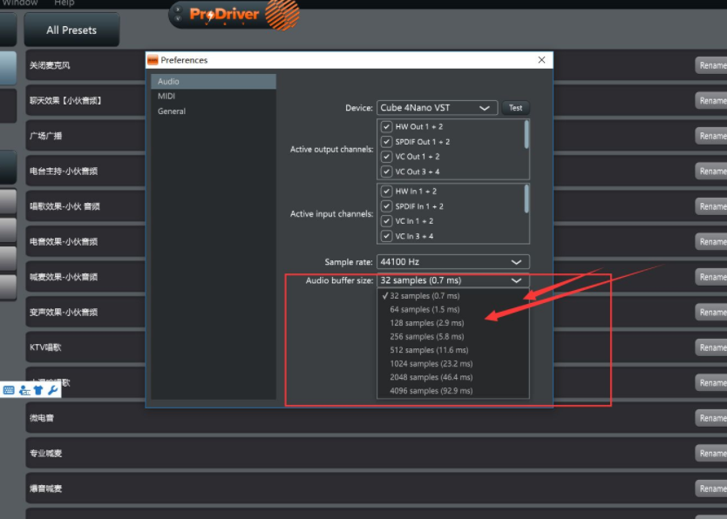Click the Preferences window title icon
The width and height of the screenshot is (727, 519).
click(153, 60)
